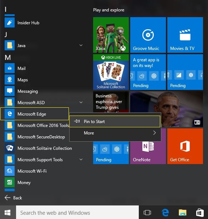Go Back to previous Start view

pyautogui.click(x=13, y=198)
